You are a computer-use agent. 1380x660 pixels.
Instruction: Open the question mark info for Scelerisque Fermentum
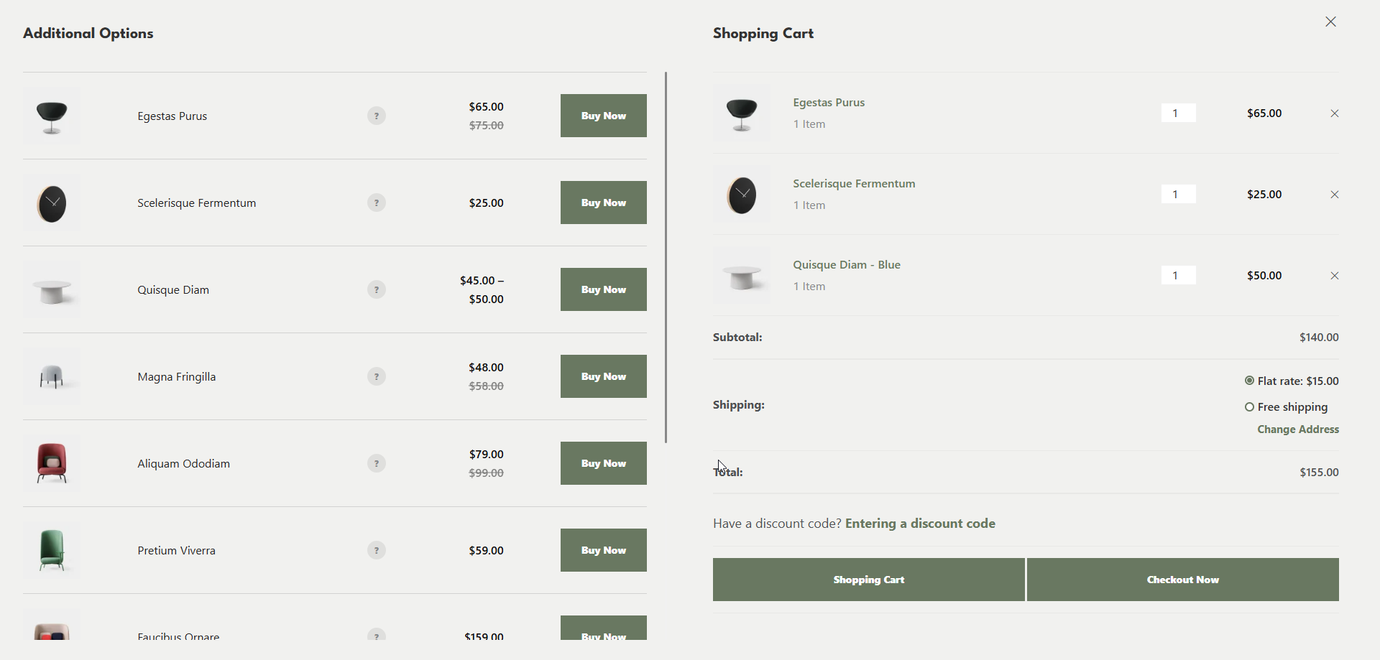click(377, 203)
